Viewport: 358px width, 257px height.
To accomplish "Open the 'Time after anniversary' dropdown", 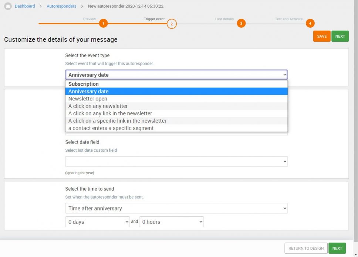I will click(x=176, y=208).
